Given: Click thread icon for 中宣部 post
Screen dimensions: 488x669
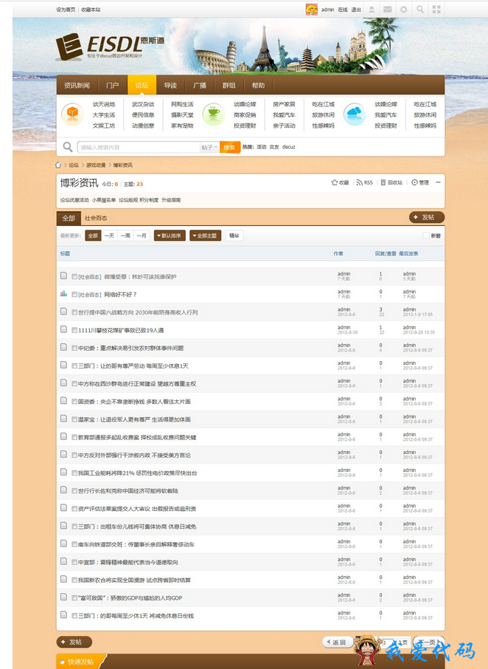Looking at the screenshot, I should [63, 561].
